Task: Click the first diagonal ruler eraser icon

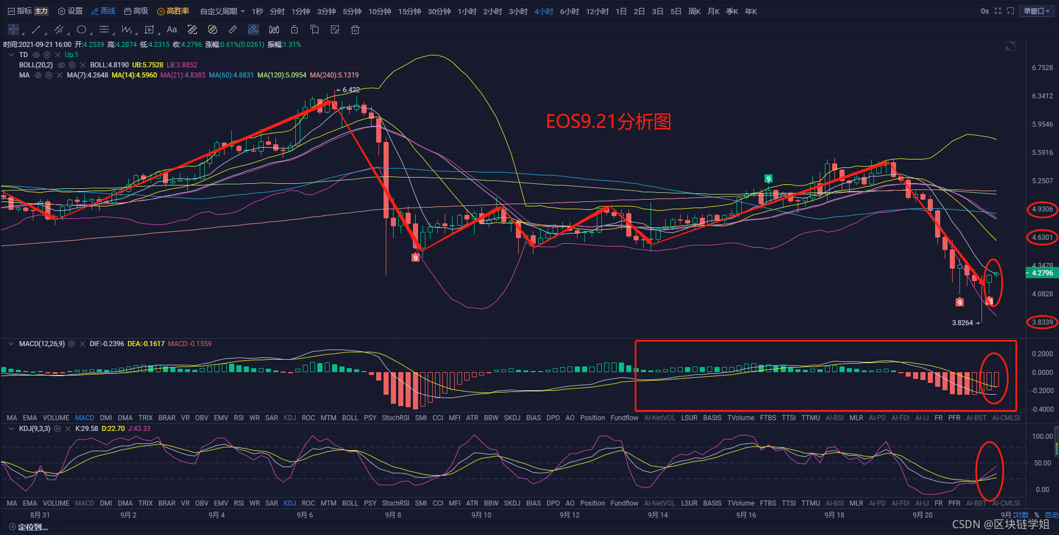Action: pyautogui.click(x=192, y=29)
